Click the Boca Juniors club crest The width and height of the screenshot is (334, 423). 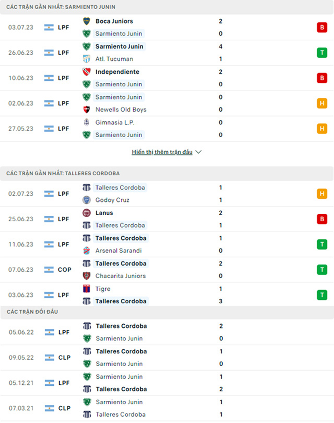(86, 21)
